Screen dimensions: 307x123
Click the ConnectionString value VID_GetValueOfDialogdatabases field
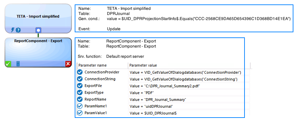click(189, 79)
